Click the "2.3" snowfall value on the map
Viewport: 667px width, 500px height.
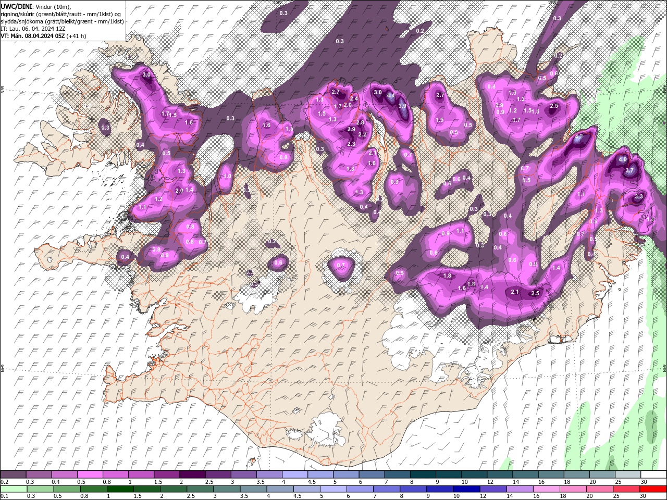pyautogui.click(x=351, y=144)
